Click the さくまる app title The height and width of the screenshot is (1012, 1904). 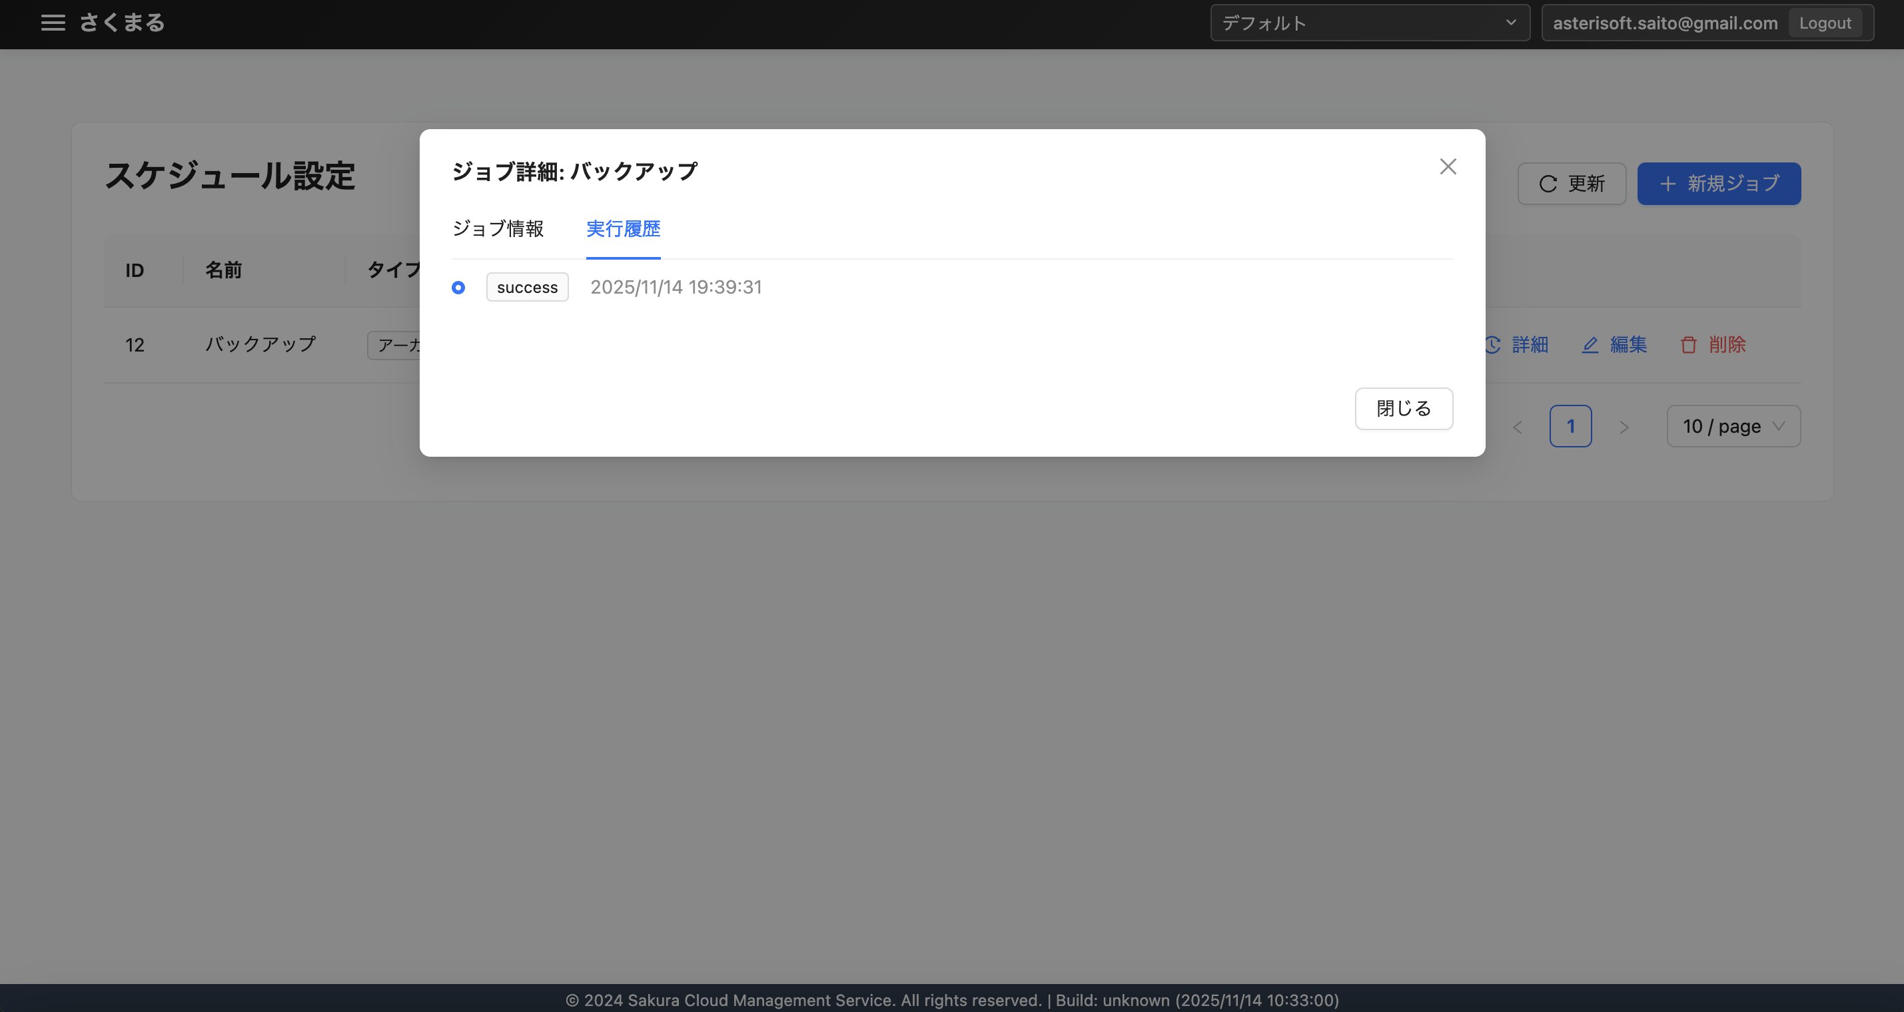point(122,23)
